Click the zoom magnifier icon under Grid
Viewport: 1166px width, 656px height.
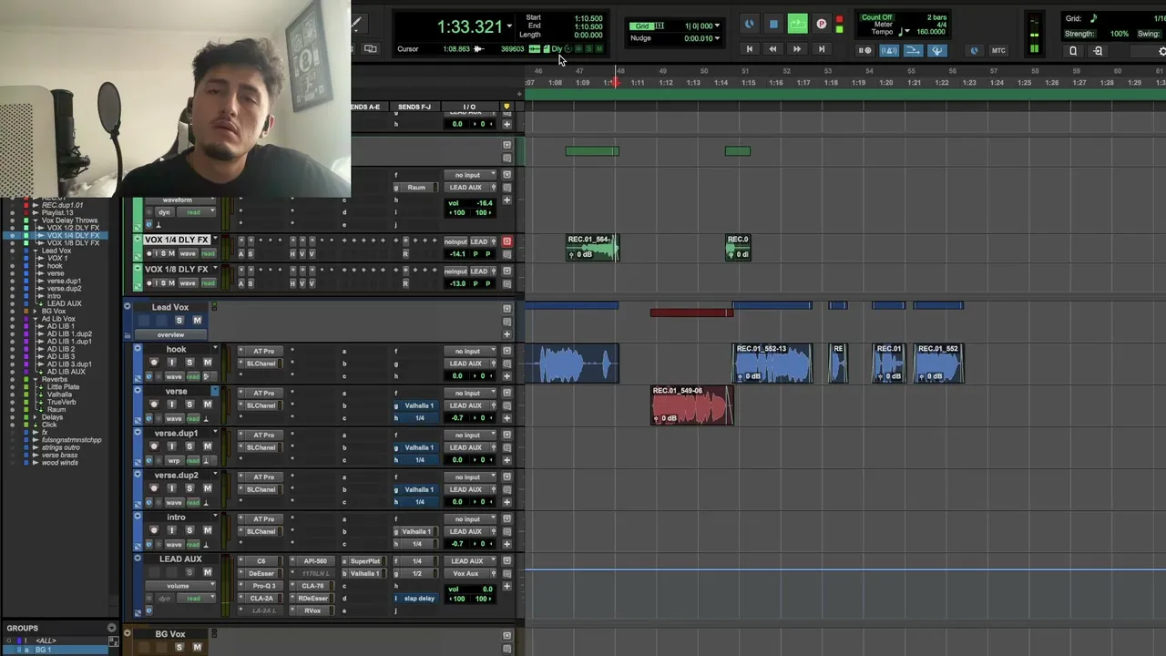pyautogui.click(x=1073, y=51)
